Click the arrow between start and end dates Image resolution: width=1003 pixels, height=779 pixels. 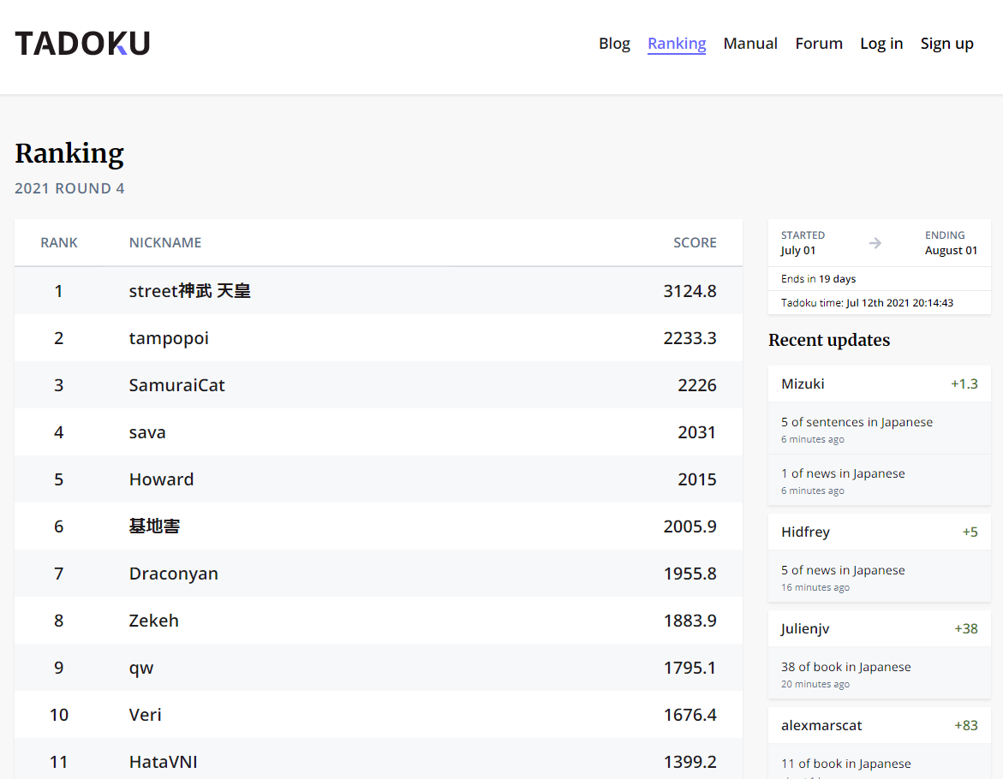[x=875, y=243]
